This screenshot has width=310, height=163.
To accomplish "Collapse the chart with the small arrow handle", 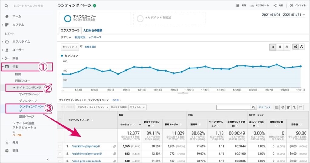I will pos(183,93).
